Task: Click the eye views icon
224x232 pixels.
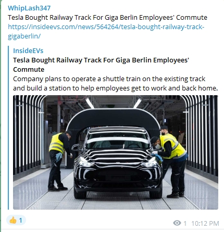Action: point(177,223)
